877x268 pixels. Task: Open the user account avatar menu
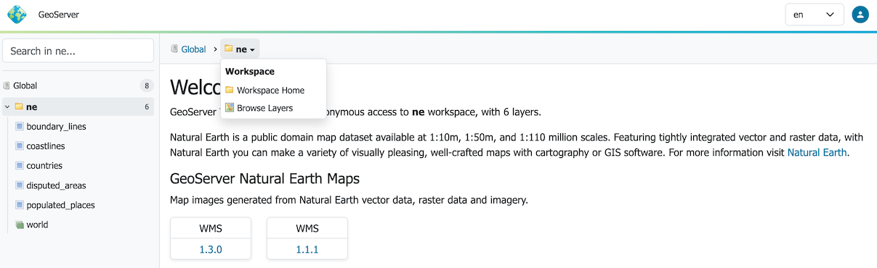click(860, 14)
